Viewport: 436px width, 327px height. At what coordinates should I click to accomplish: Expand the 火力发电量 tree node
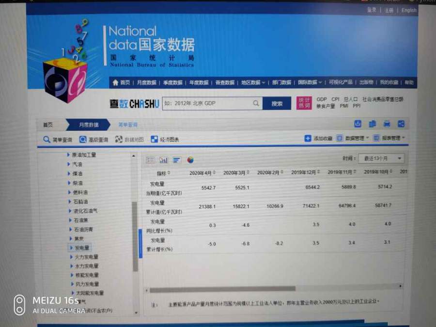(72, 257)
